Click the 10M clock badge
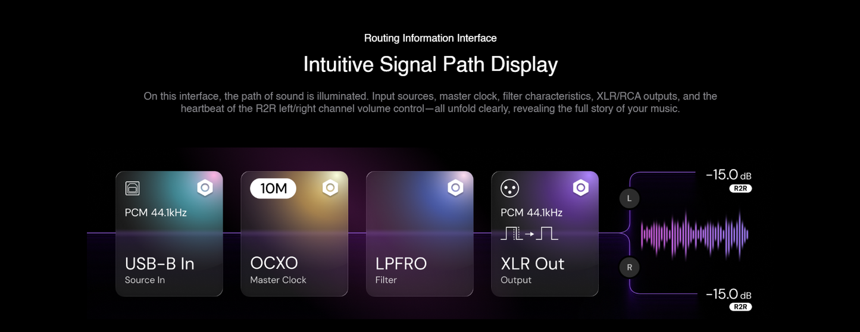Image resolution: width=860 pixels, height=332 pixels. pyautogui.click(x=273, y=189)
